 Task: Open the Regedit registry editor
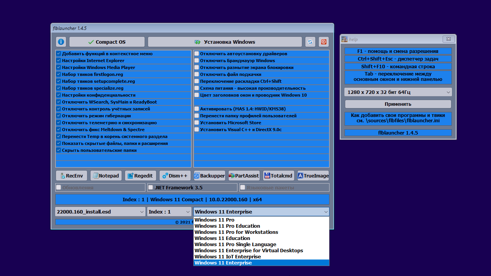(140, 176)
